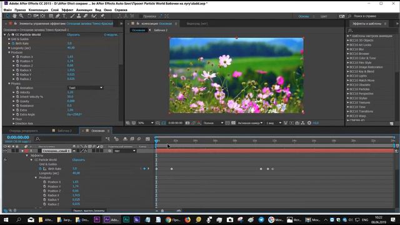Select the Zoom magnifier tool

[21, 16]
